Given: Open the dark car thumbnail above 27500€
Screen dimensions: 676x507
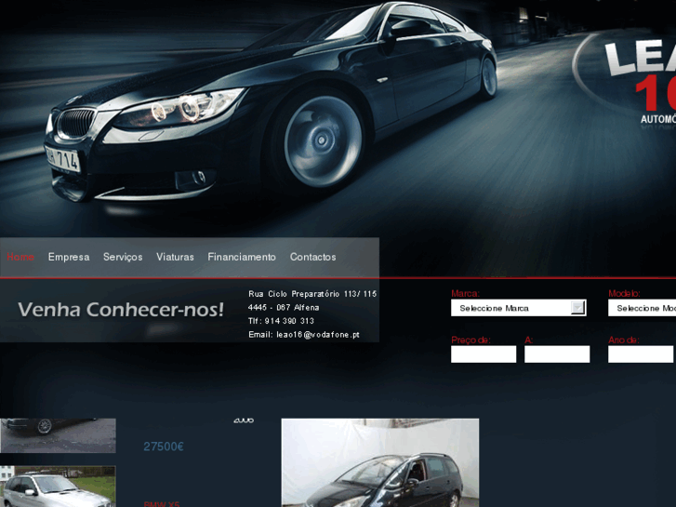Looking at the screenshot, I should [x=58, y=435].
